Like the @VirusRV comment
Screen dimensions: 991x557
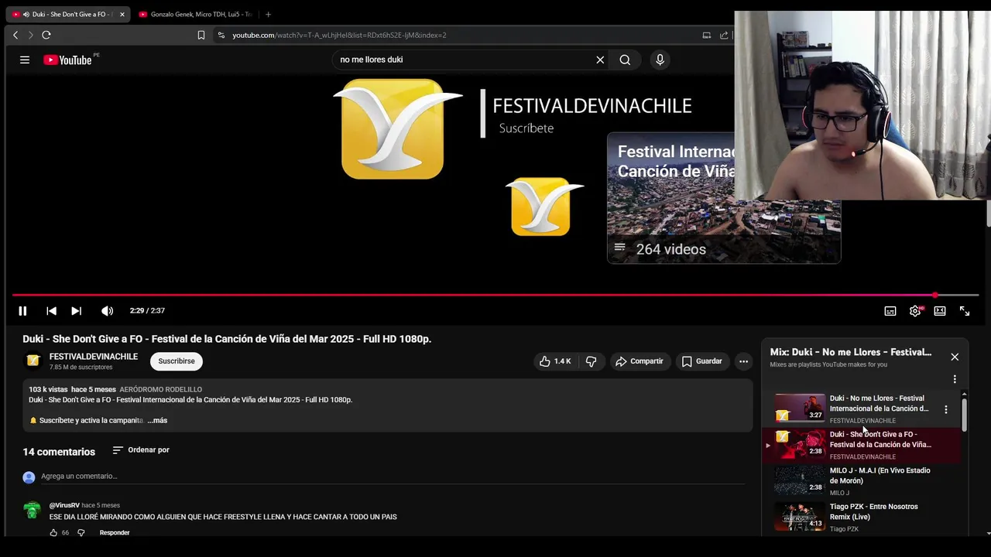pyautogui.click(x=53, y=533)
